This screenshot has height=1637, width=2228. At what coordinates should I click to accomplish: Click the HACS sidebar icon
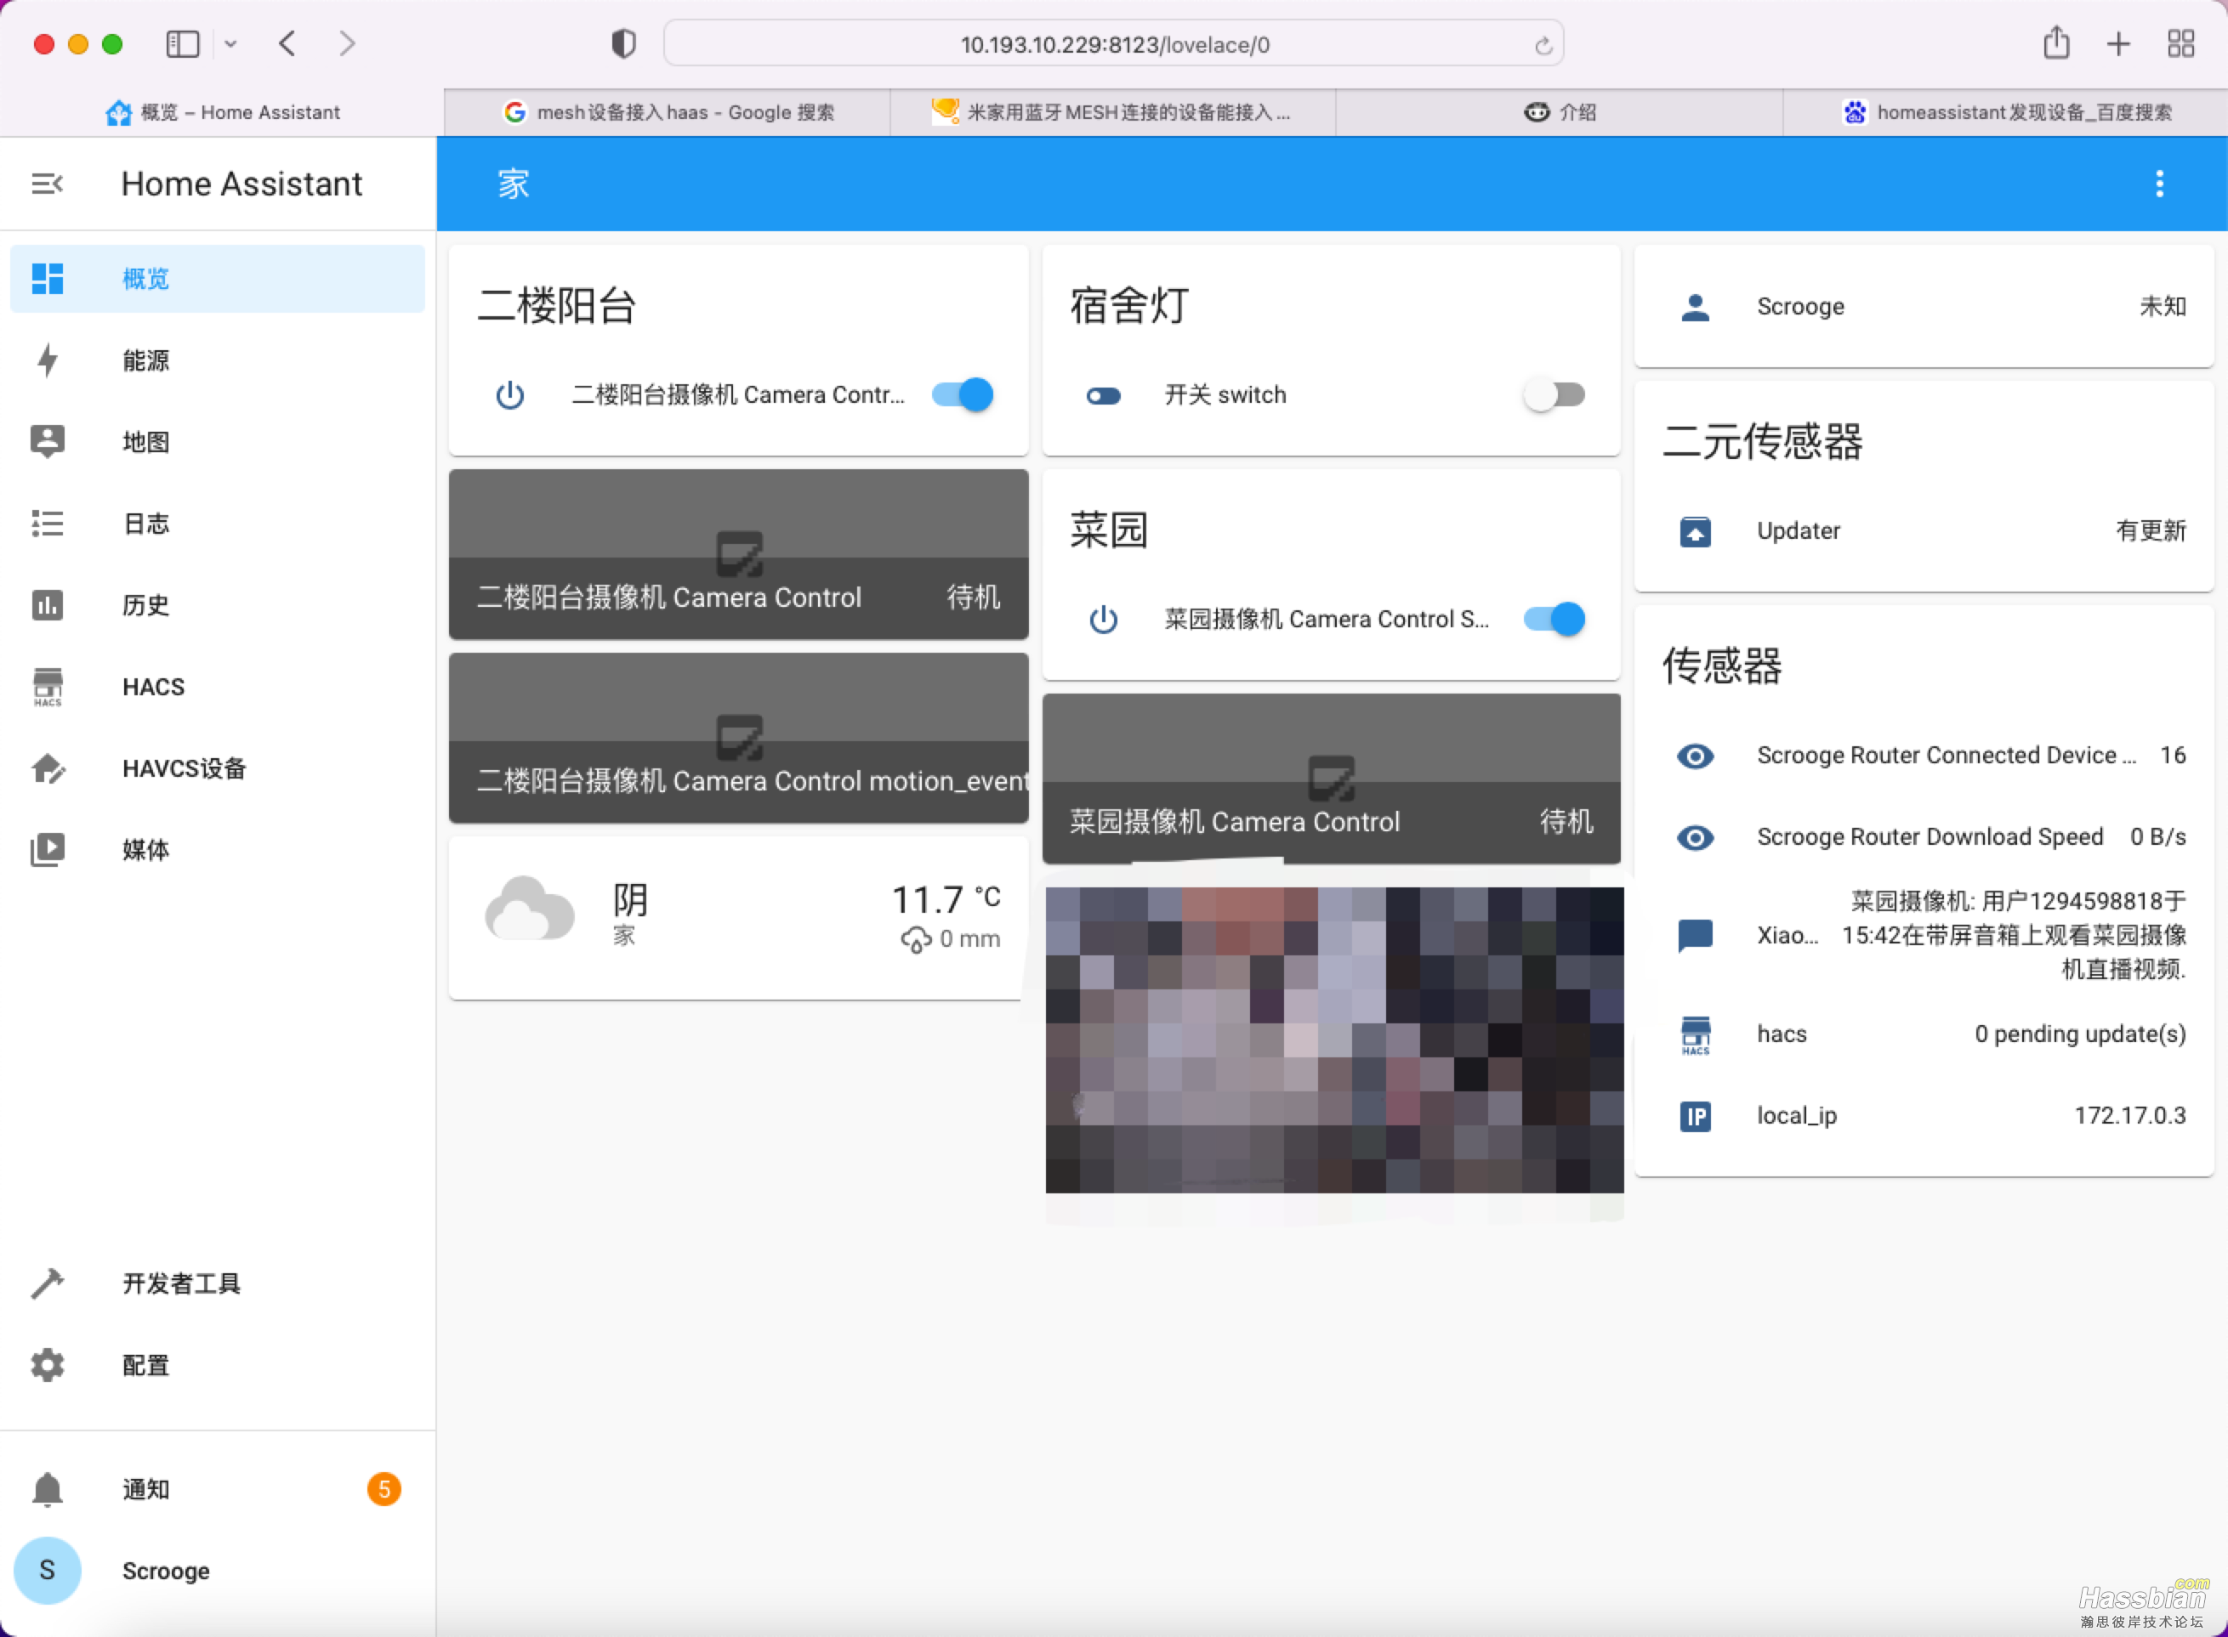(48, 686)
